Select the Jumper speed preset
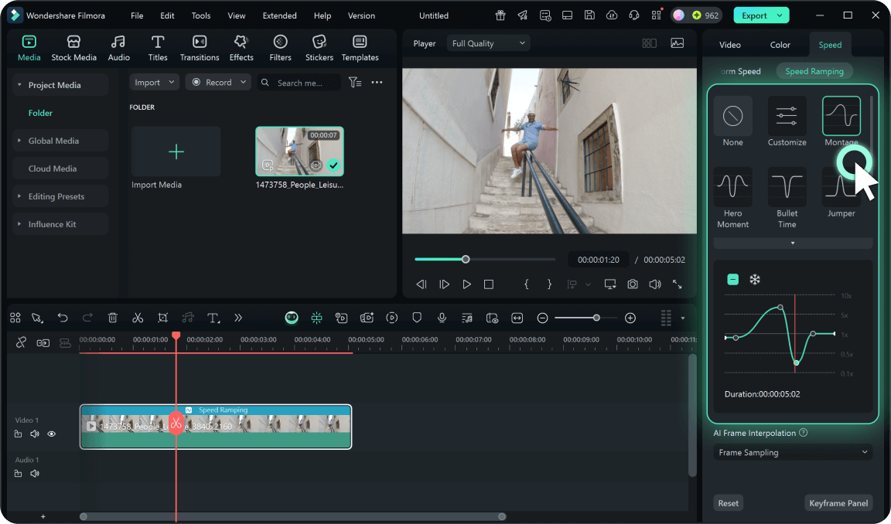The width and height of the screenshot is (891, 524). point(841,192)
